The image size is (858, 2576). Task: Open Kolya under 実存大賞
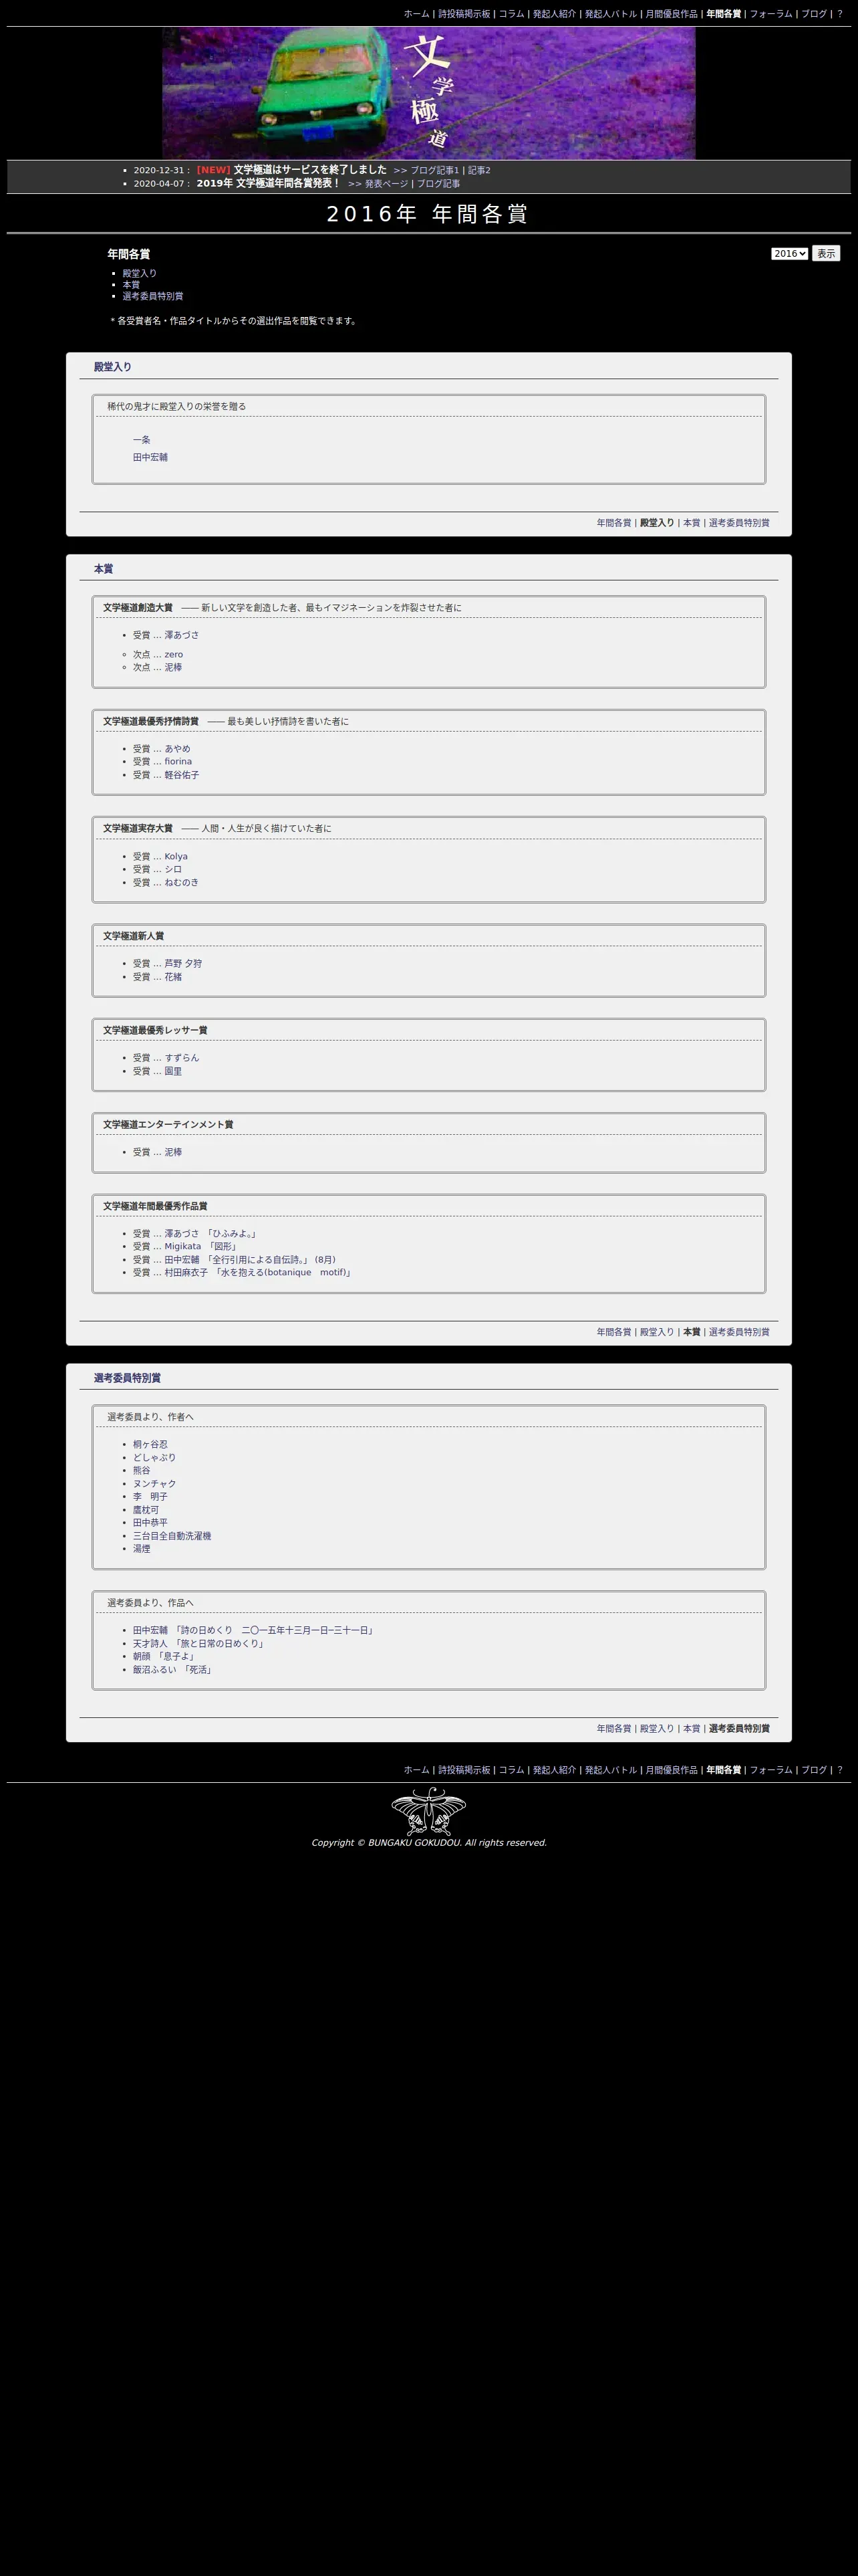[x=176, y=856]
